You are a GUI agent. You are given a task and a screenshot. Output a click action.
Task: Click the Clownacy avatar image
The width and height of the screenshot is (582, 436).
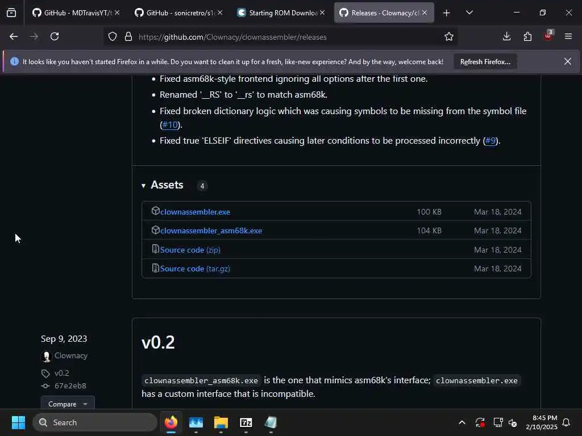click(47, 357)
